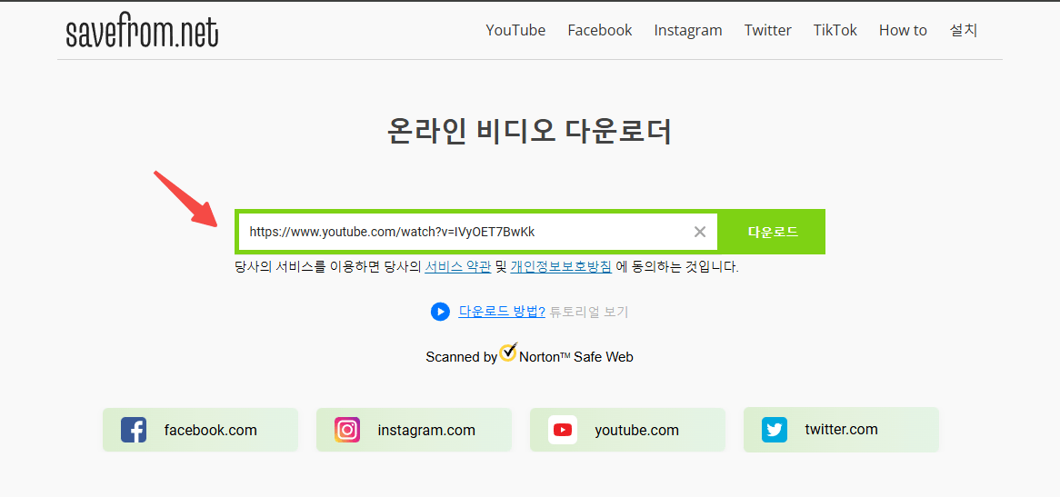Click the Norton Safe Web text
1060x497 pixels.
pyautogui.click(x=576, y=357)
